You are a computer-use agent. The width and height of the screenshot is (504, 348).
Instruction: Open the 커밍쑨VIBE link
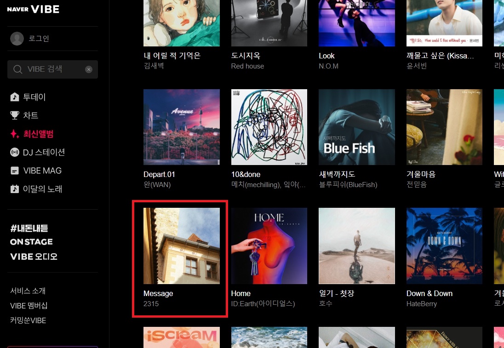29,320
